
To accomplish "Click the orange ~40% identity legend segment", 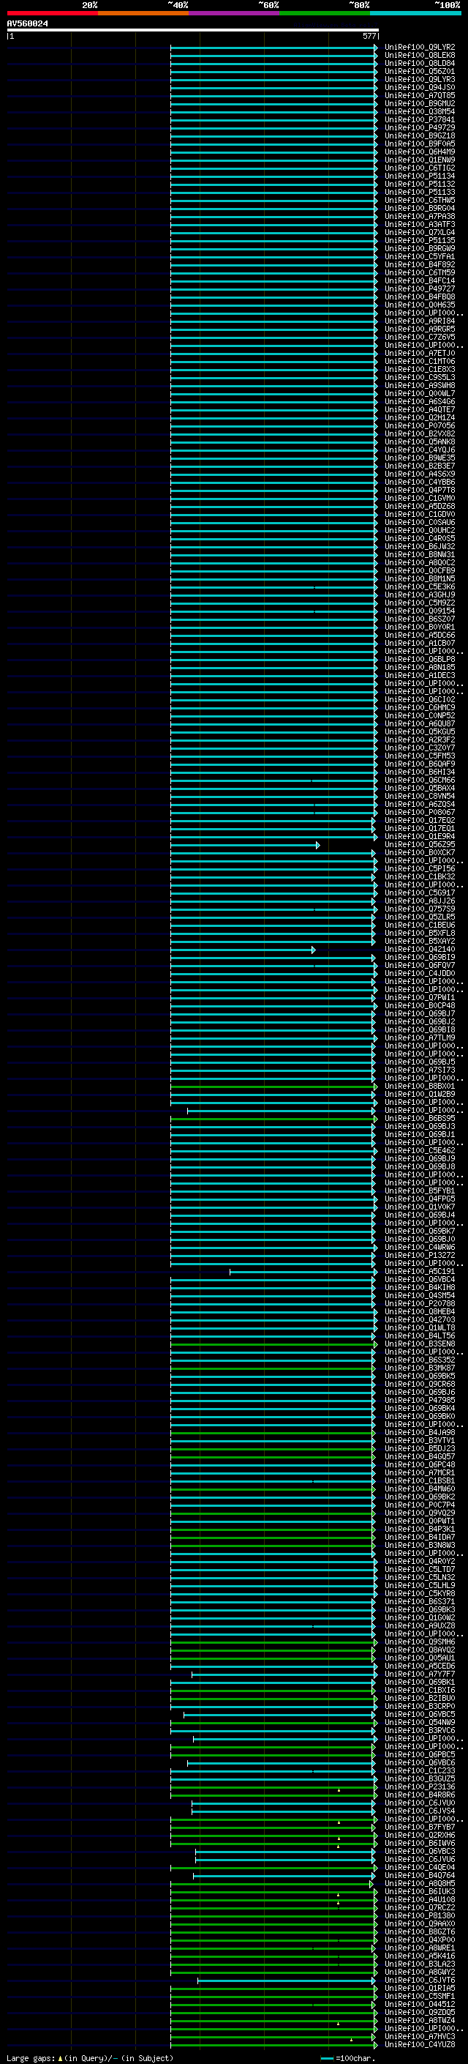I will point(143,13).
